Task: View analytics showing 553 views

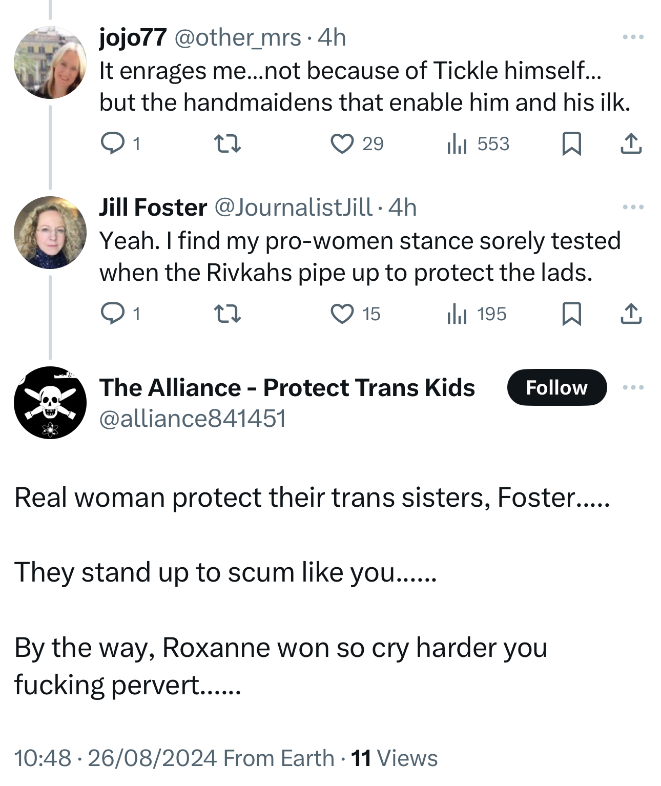Action: 457,143
